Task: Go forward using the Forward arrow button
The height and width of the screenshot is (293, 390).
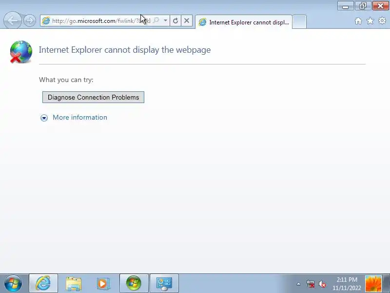Action: pos(30,21)
